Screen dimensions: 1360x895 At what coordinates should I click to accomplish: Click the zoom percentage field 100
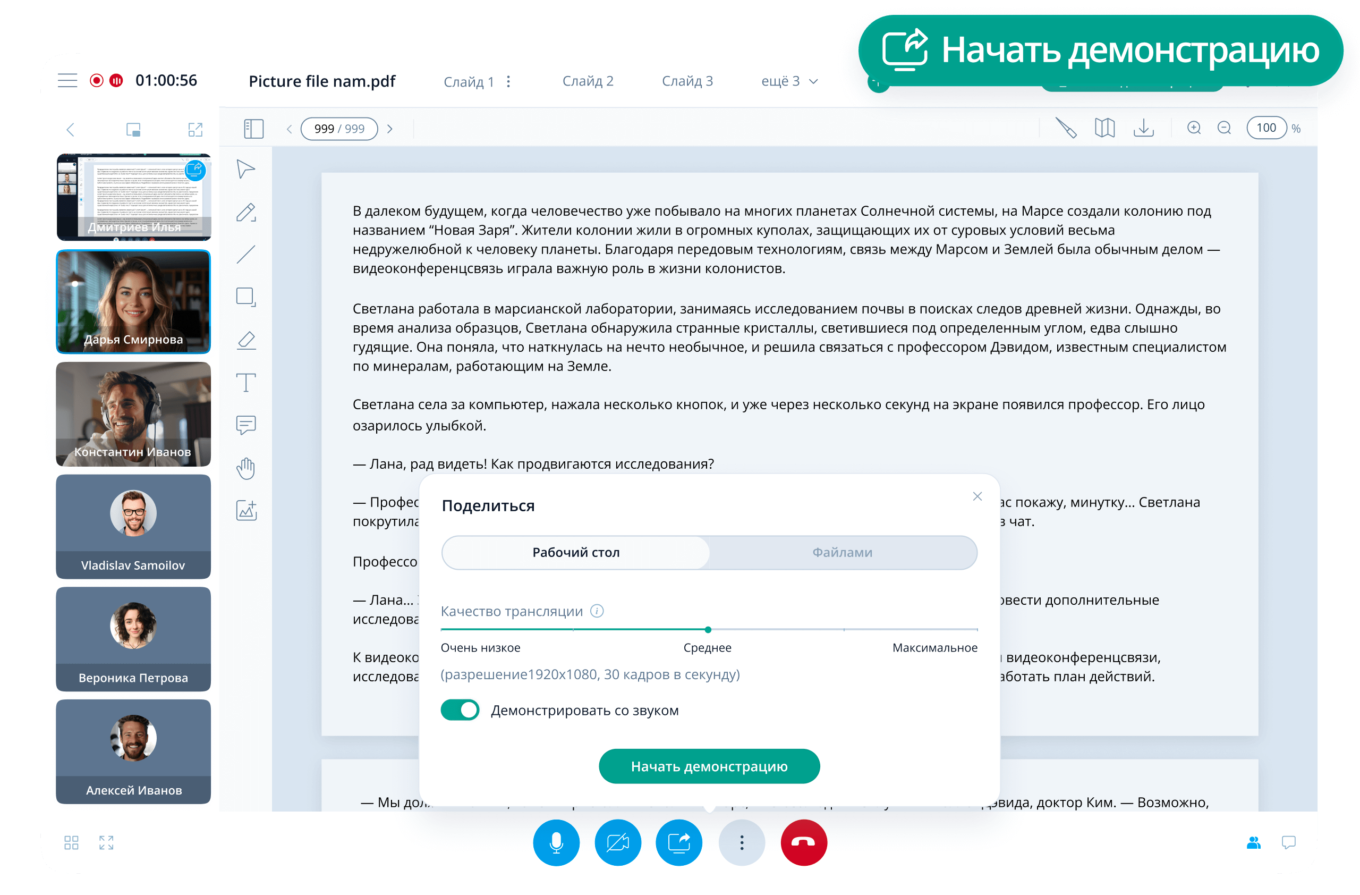coord(1266,128)
